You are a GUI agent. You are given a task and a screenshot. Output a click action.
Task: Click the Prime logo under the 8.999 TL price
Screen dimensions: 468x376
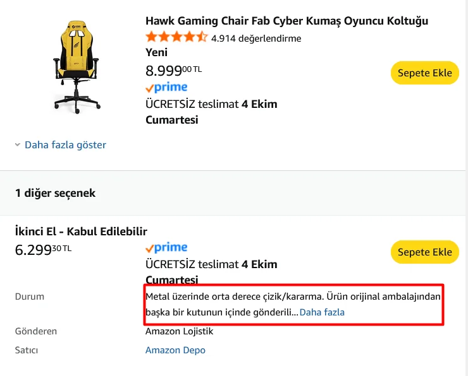click(166, 87)
